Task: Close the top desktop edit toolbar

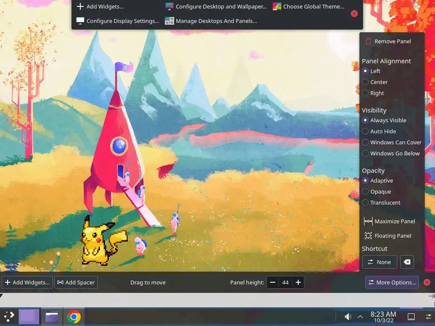Action: [x=354, y=14]
